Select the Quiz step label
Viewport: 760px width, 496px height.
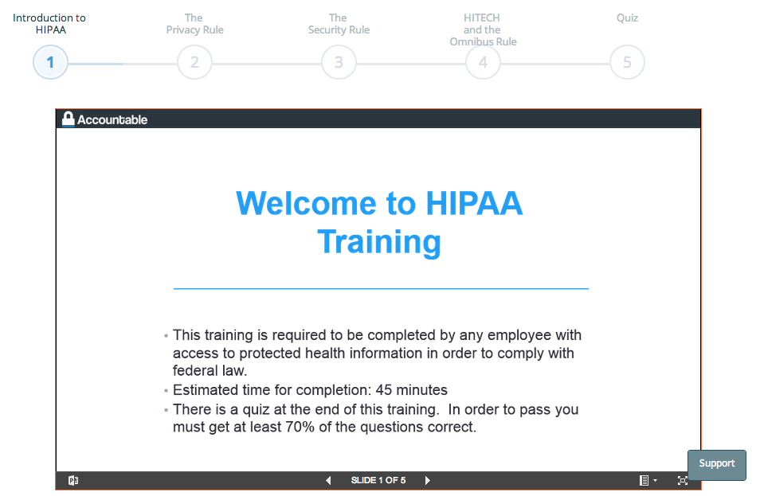(627, 18)
